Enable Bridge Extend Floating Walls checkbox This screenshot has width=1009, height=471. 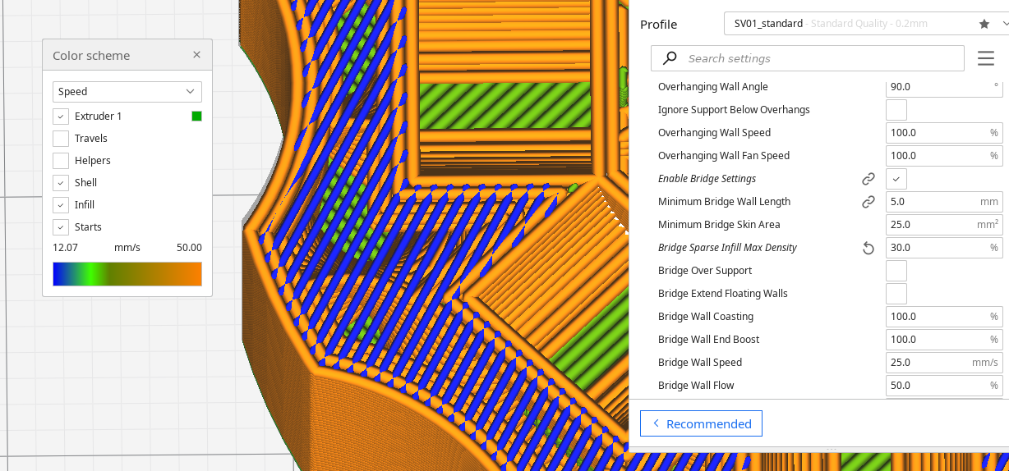[896, 294]
